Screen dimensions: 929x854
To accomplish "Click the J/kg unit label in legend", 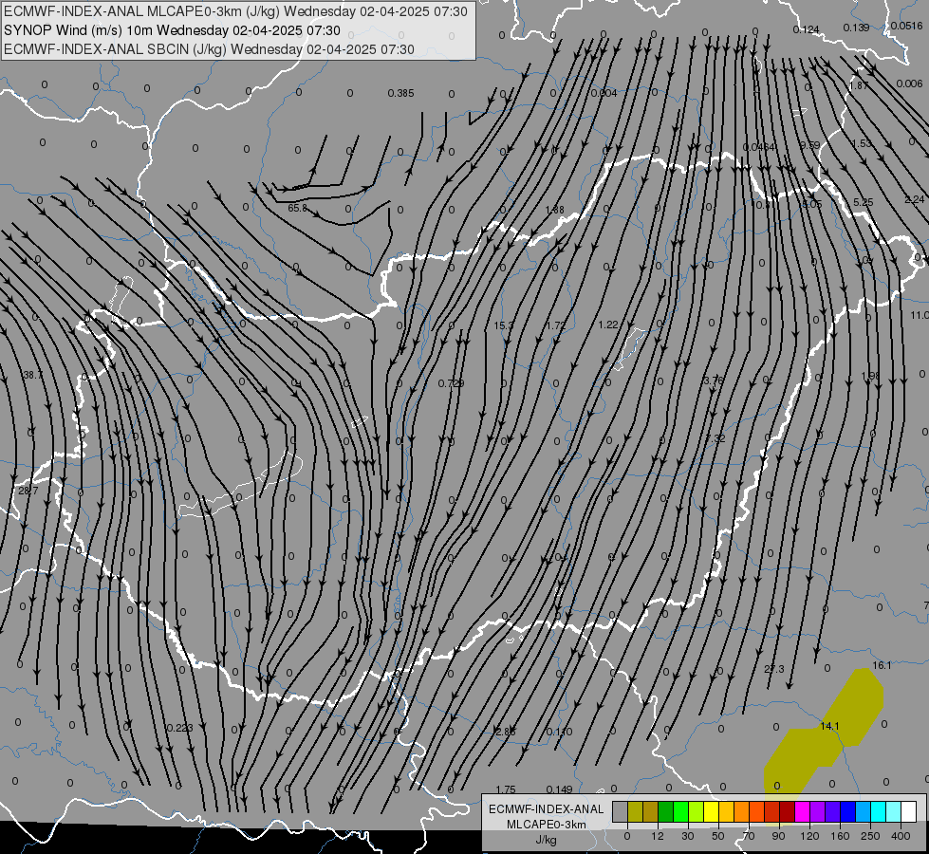I will 547,840.
